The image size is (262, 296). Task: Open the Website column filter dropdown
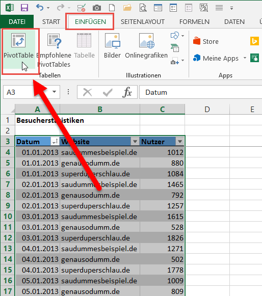coord(135,142)
